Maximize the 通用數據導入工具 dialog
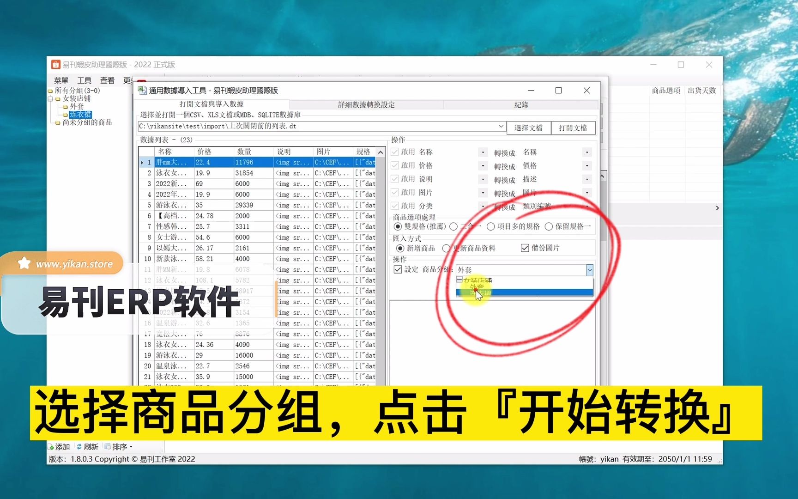Screen dimensions: 798x499 pyautogui.click(x=558, y=91)
